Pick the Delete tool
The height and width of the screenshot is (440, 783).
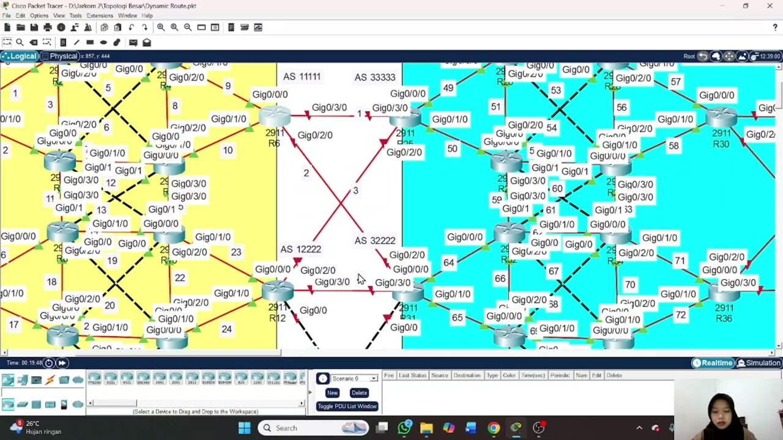coord(33,42)
